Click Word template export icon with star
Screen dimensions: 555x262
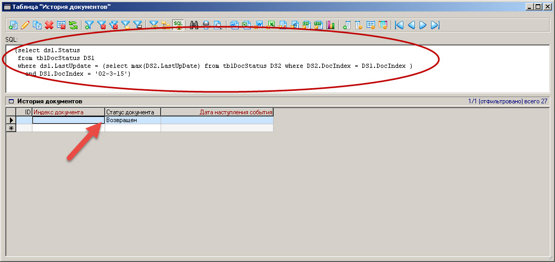259,25
